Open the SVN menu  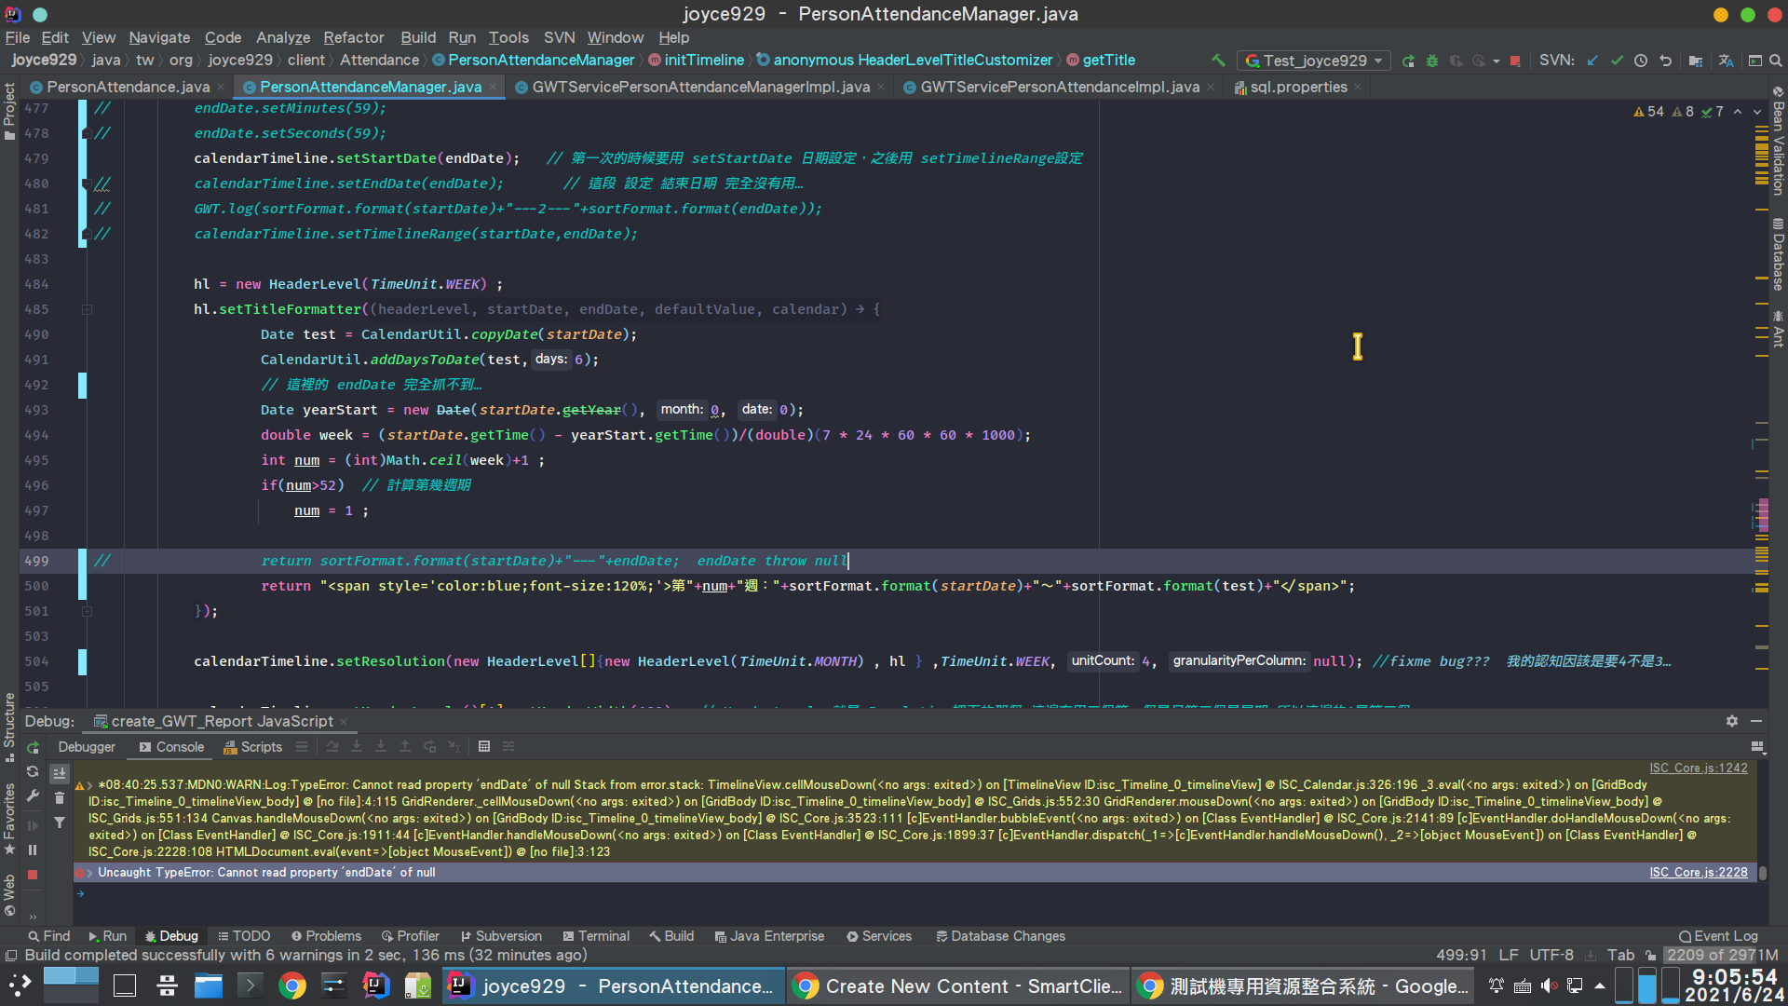click(x=559, y=37)
